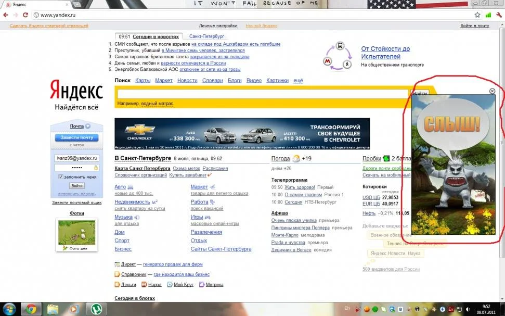Switch to the Санкт-Петербург news tab
This screenshot has height=316, width=505.
pyautogui.click(x=206, y=36)
